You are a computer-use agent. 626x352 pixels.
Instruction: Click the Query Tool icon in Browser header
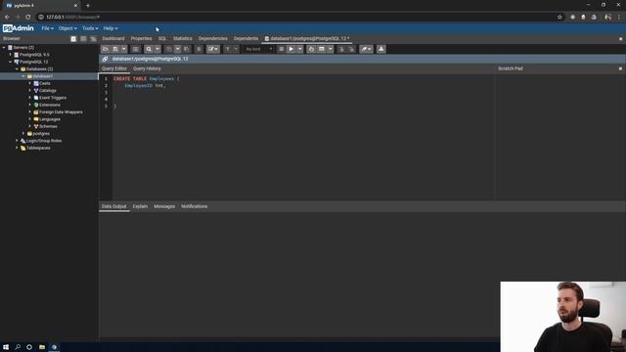[73, 39]
